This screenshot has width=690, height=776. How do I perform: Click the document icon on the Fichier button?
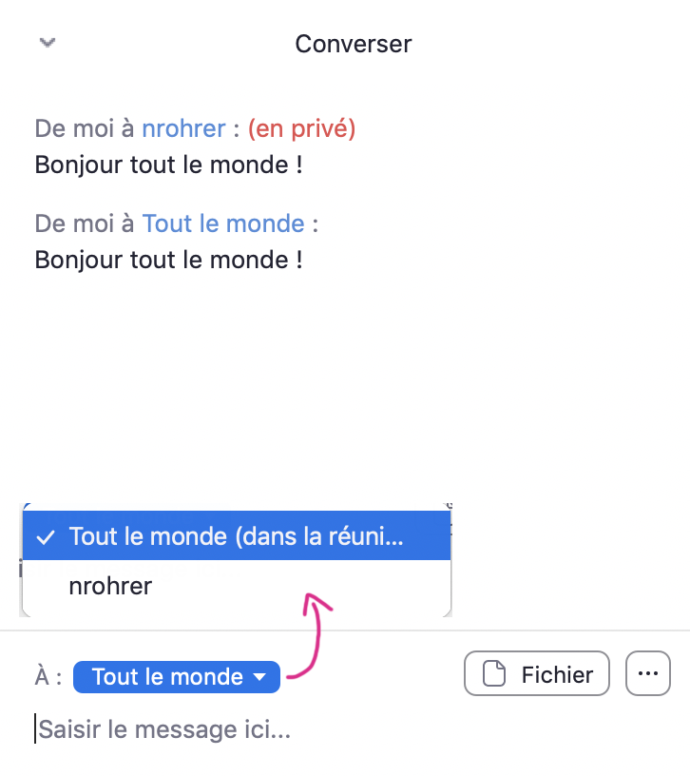click(x=494, y=674)
